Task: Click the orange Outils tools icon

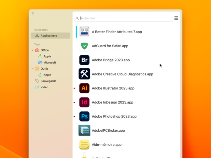Action: 37,69
